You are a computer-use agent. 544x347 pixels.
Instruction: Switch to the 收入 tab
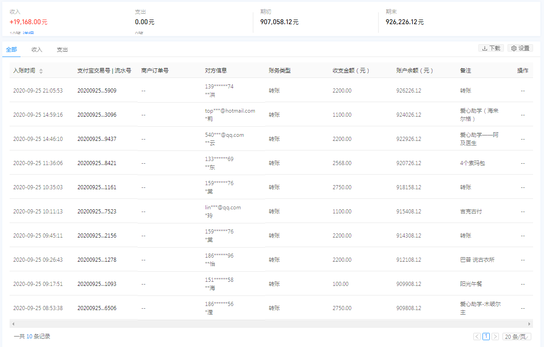tap(36, 49)
